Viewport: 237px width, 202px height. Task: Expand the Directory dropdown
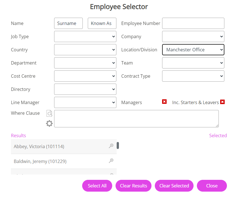click(85, 89)
